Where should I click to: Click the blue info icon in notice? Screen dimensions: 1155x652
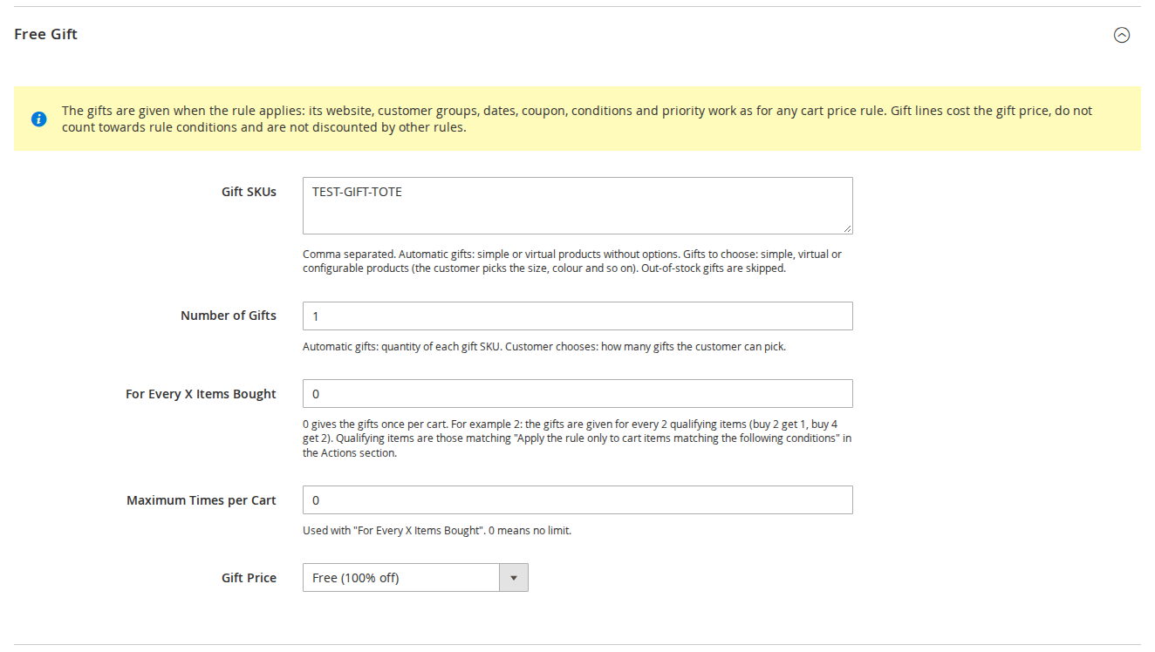[x=39, y=119]
